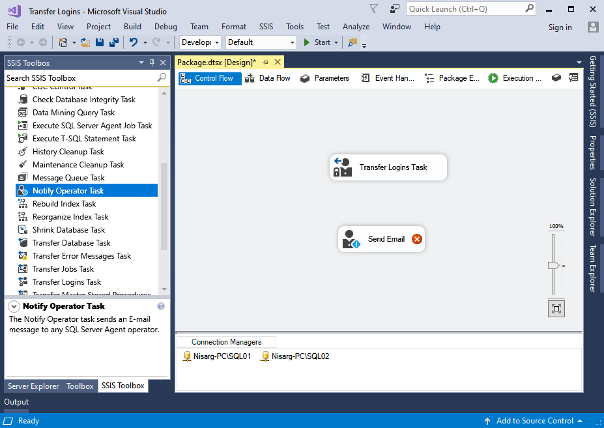Click the Save toolbar icon
The width and height of the screenshot is (604, 428).
pos(100,42)
